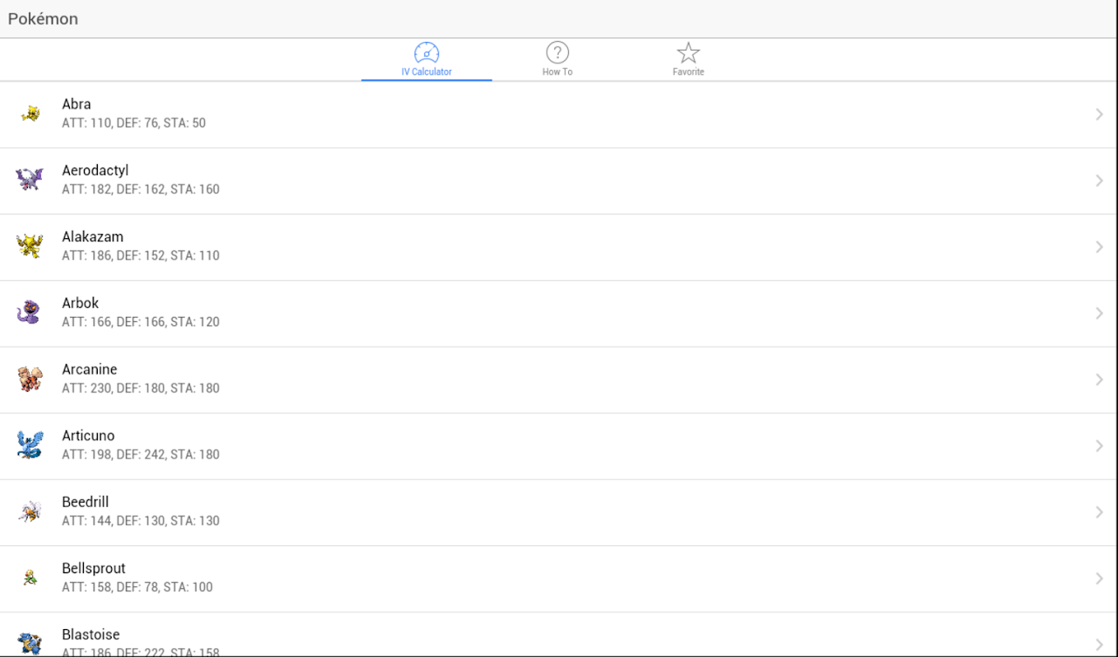Click Arcanine's ATT 230 stats line
This screenshot has height=657, width=1118.
(141, 388)
